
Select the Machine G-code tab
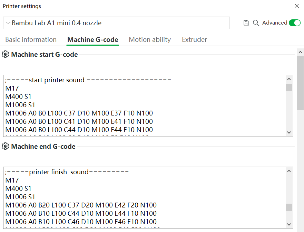[93, 40]
